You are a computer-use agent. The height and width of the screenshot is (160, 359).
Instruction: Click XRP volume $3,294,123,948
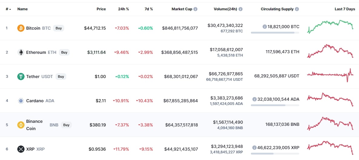[x=227, y=146]
